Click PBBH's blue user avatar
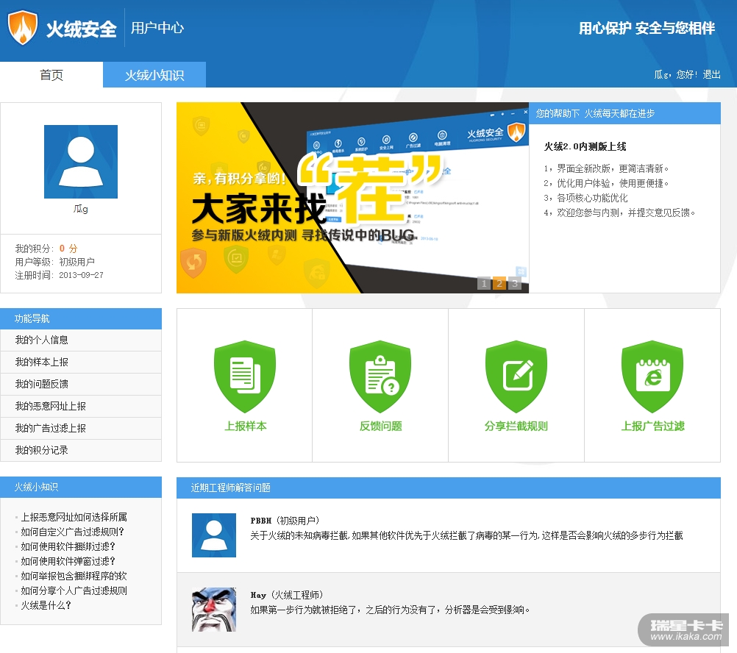 214,535
